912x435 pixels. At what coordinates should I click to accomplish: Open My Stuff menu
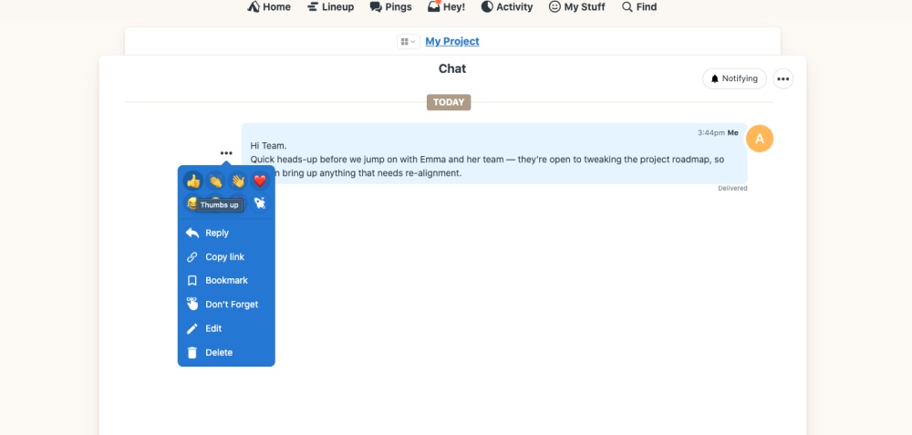coord(577,7)
